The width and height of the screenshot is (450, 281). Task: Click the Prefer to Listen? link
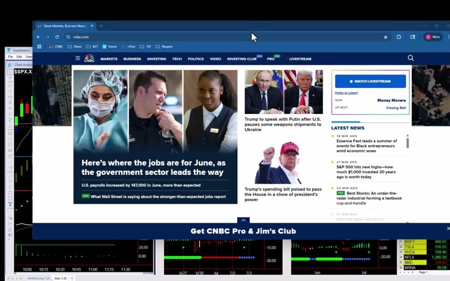coord(346,93)
